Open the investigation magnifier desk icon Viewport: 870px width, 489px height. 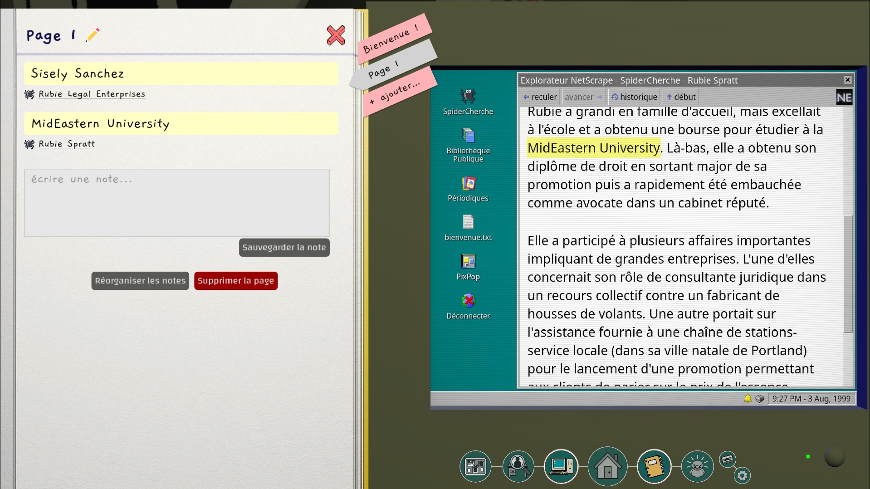pos(518,466)
